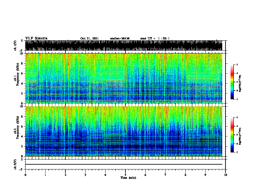This screenshot has height=196, width=254.
Task: Click time axis tick label '6'
Action: pyautogui.click(x=146, y=175)
